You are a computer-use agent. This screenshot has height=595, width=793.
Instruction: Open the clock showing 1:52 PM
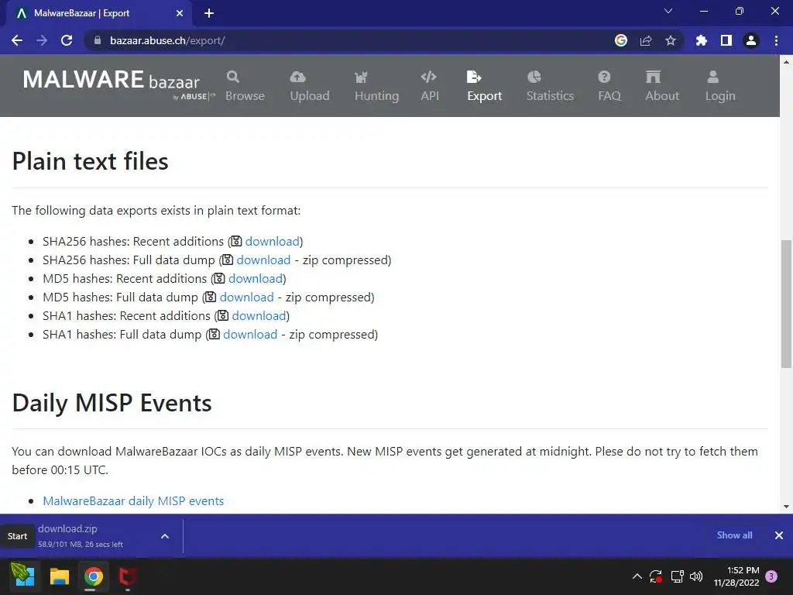736,576
